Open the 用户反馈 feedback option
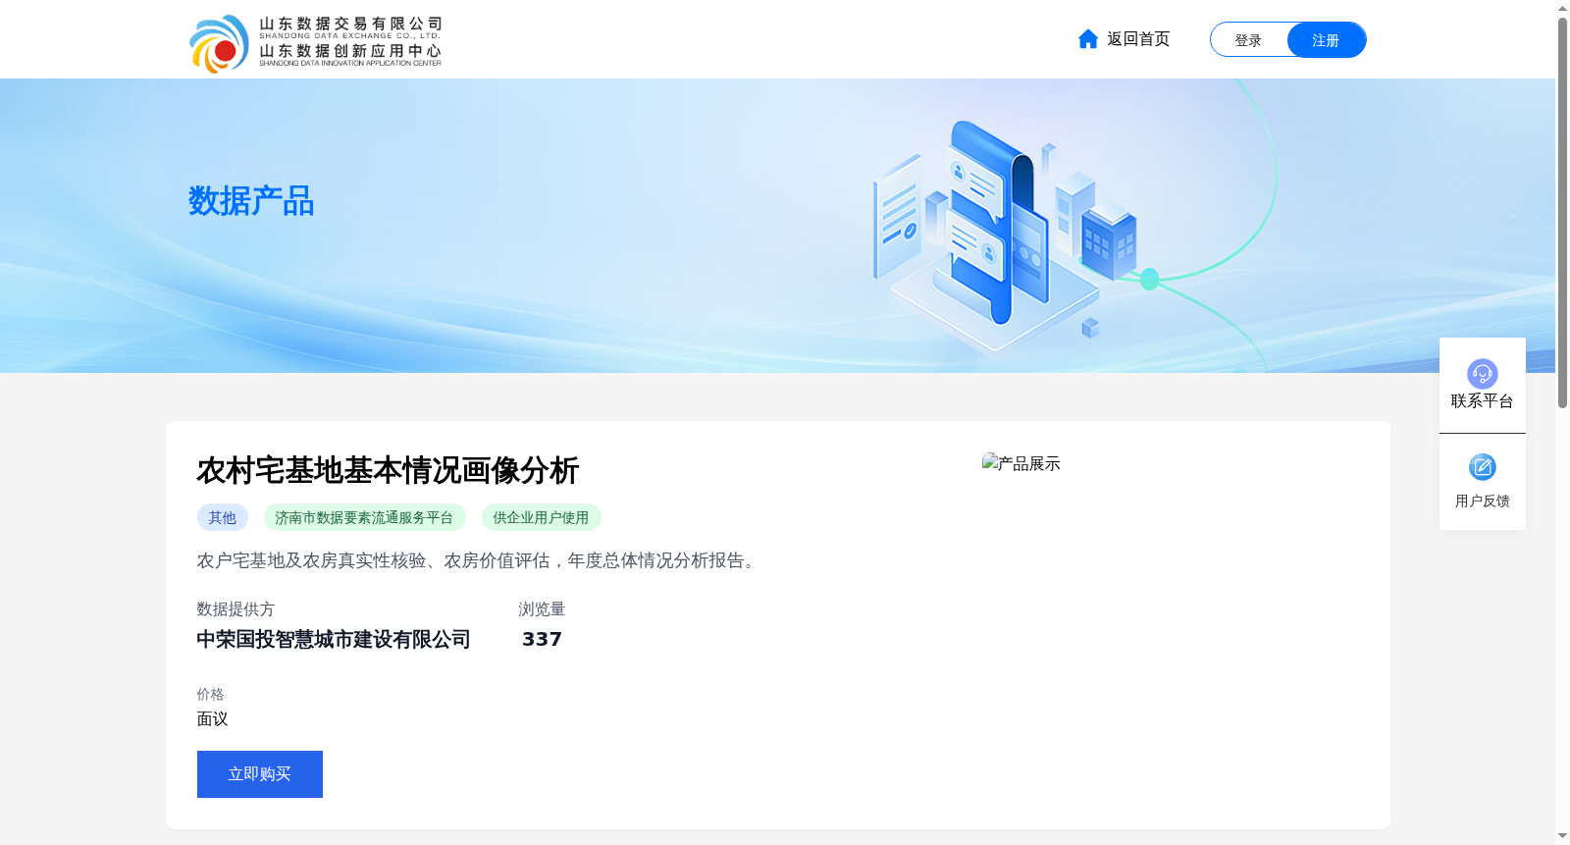 (x=1482, y=501)
